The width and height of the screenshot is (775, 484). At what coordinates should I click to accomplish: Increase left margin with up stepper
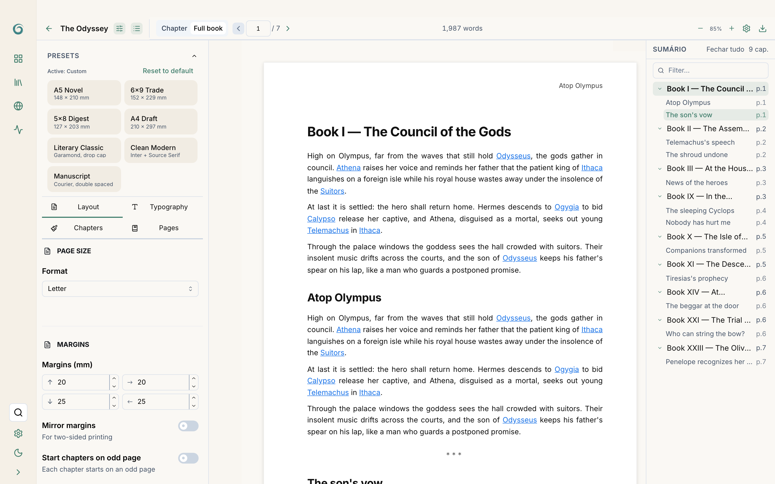(194, 398)
